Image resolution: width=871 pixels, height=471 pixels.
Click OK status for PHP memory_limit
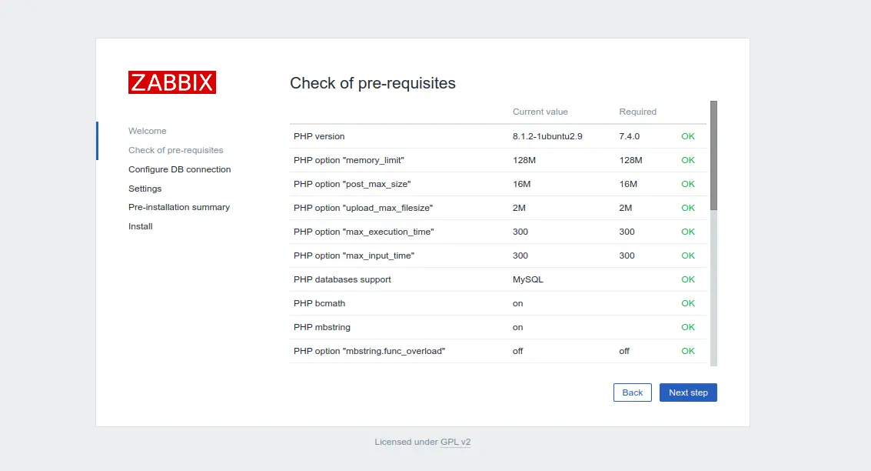click(x=688, y=160)
